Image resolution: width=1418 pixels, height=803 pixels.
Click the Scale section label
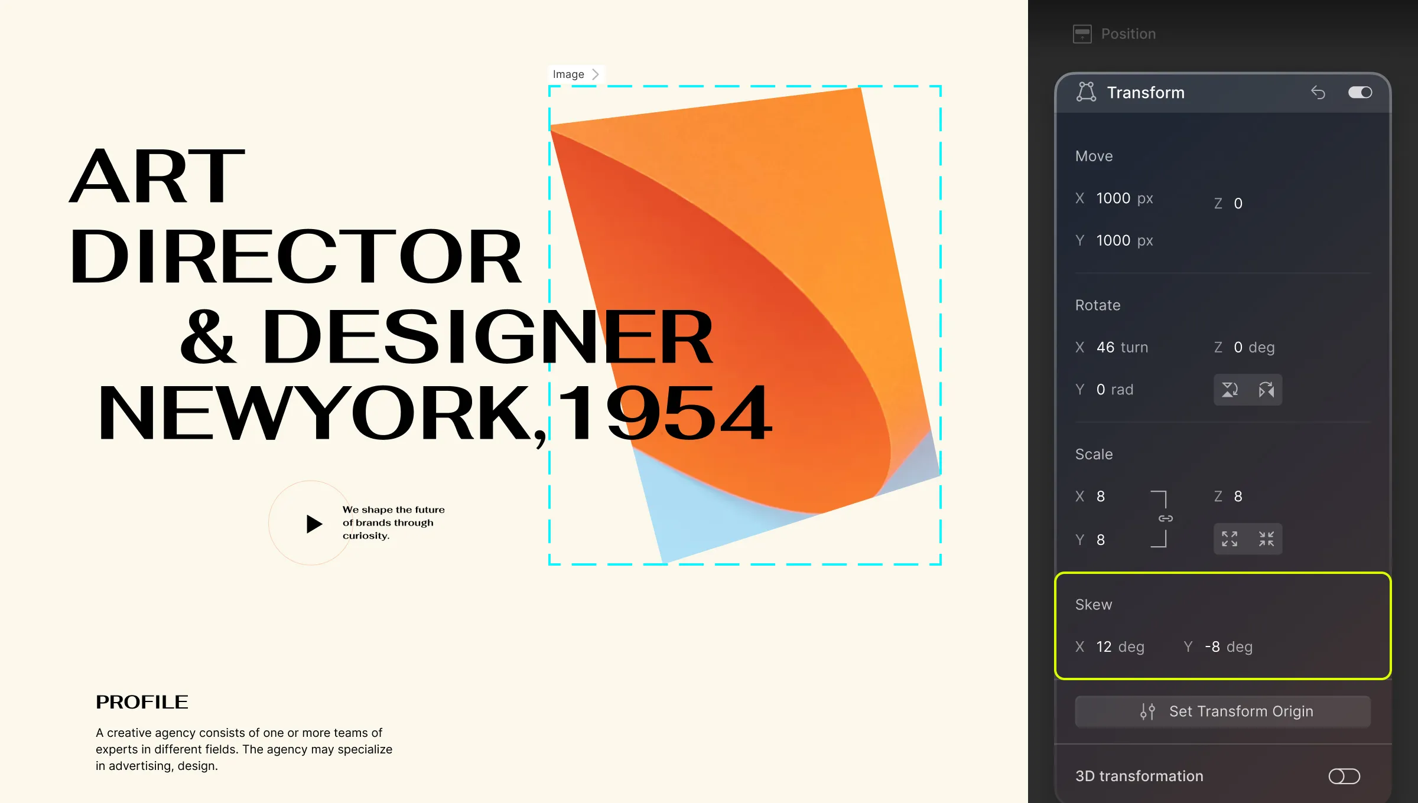tap(1094, 454)
